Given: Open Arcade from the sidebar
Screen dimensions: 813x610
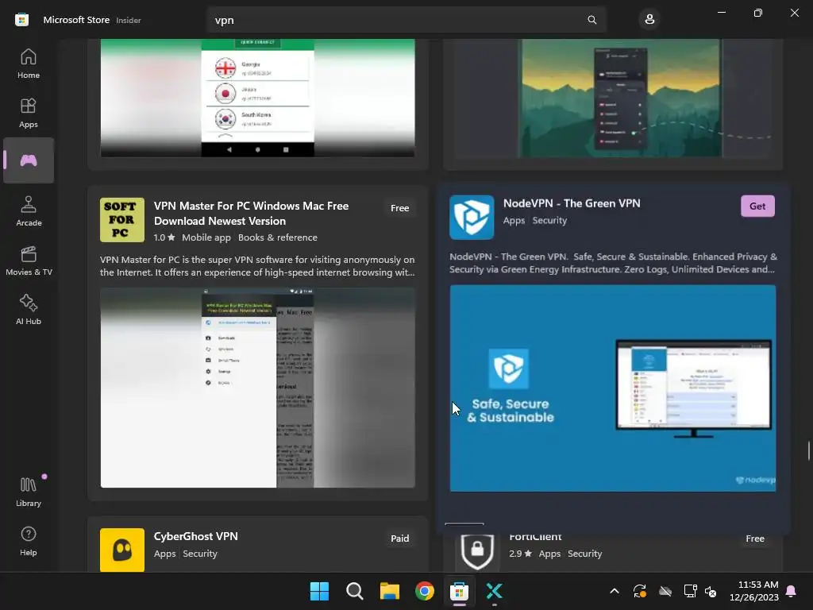Looking at the screenshot, I should [29, 211].
